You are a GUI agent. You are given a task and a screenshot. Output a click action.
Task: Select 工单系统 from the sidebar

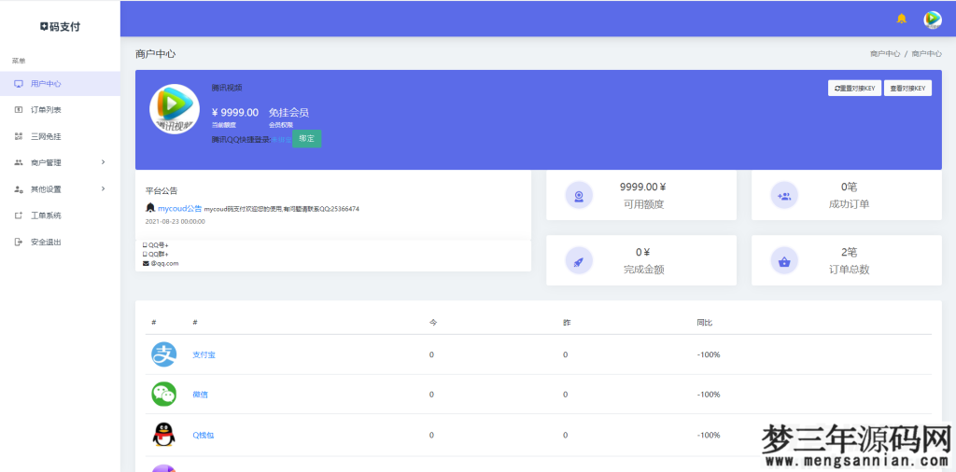pos(46,215)
